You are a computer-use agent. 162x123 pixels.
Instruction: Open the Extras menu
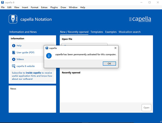coord(44,7)
